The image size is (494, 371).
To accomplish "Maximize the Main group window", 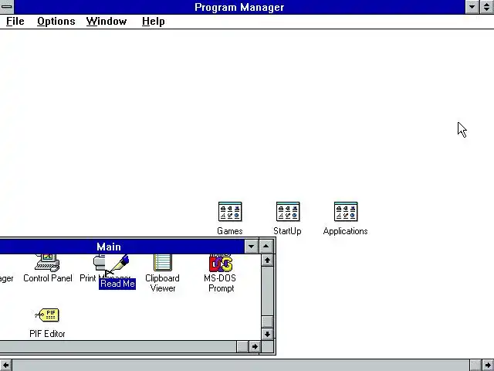I will [266, 247].
